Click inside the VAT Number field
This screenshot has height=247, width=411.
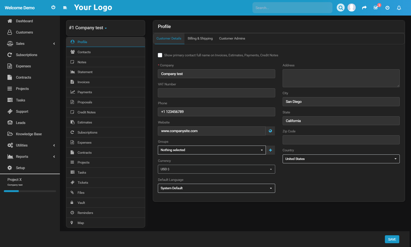(x=216, y=93)
